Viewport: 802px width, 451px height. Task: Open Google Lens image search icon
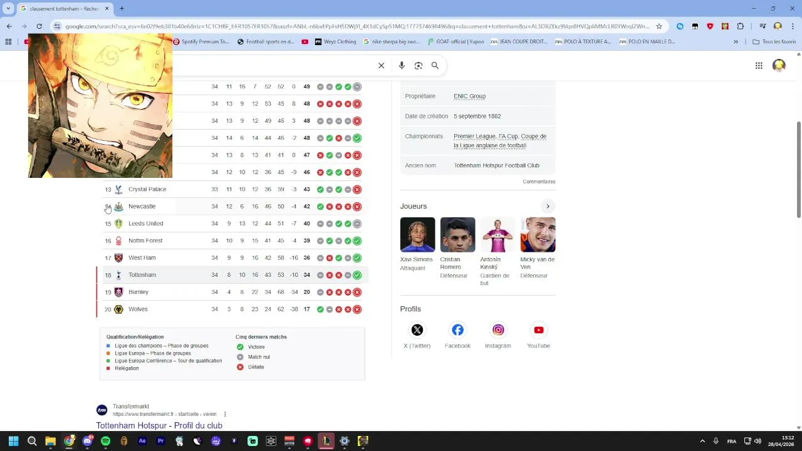pyautogui.click(x=419, y=65)
